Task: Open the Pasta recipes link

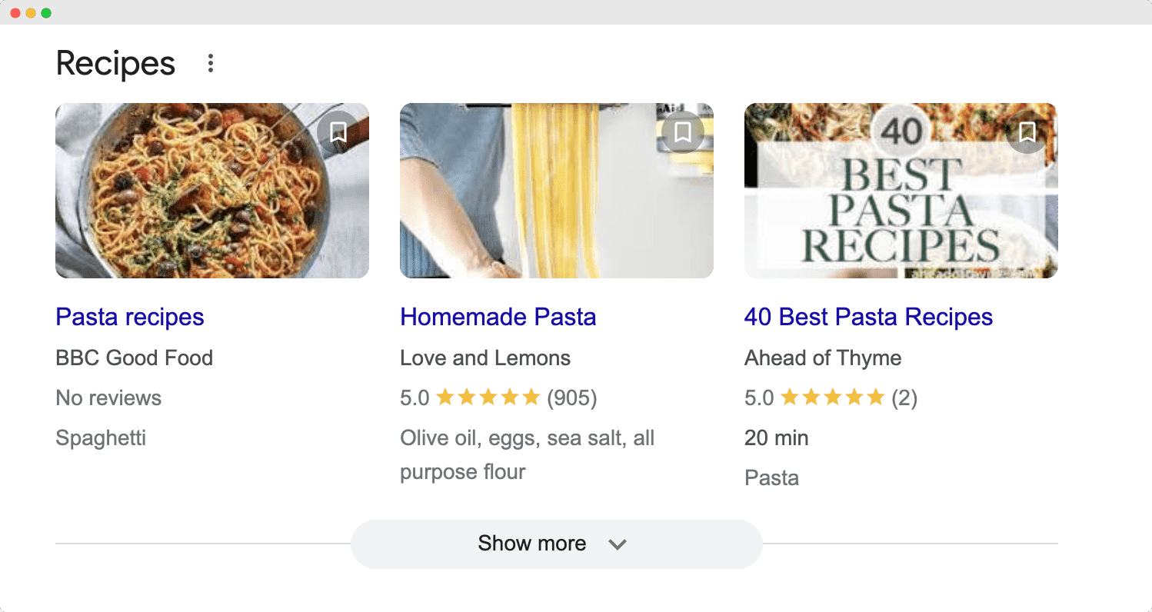Action: [129, 317]
